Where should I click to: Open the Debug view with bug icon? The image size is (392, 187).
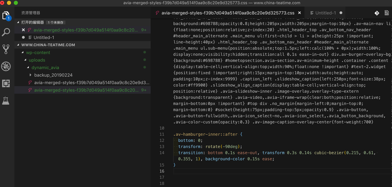(x=6, y=66)
